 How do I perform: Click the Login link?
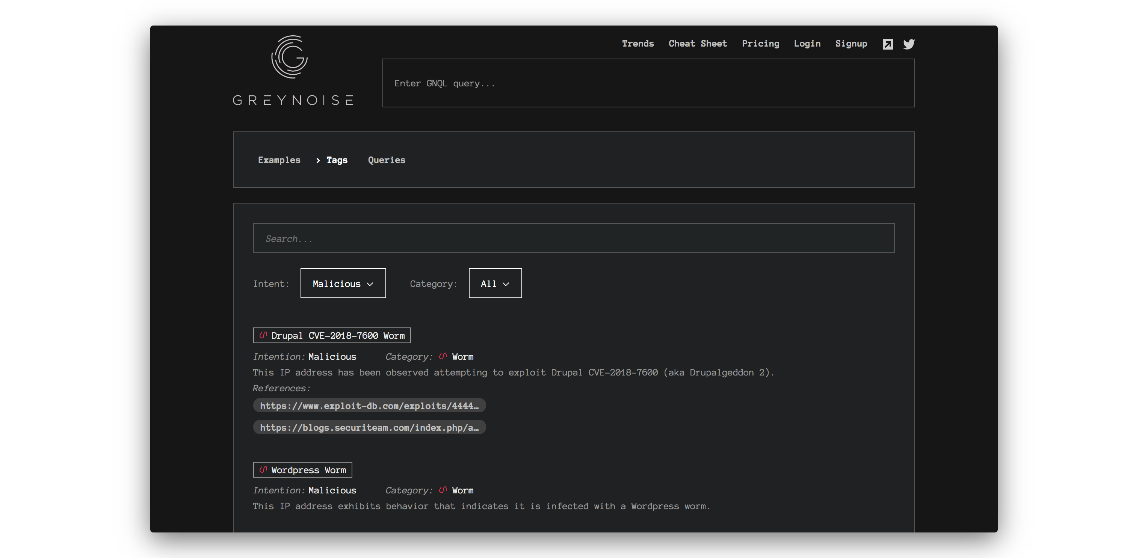pyautogui.click(x=807, y=44)
